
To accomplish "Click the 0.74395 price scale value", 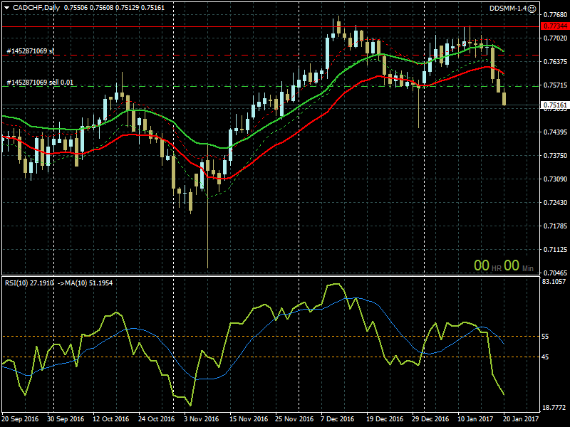I will tap(555, 132).
